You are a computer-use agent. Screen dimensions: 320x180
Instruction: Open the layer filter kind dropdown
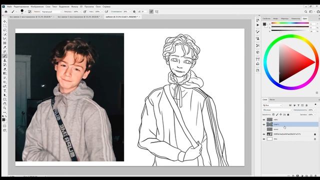[x=272, y=105]
